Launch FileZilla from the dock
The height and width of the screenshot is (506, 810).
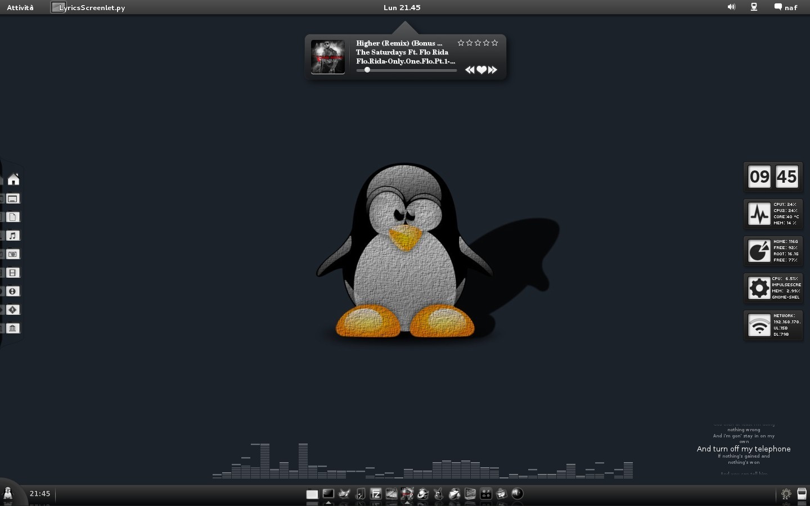tap(376, 494)
